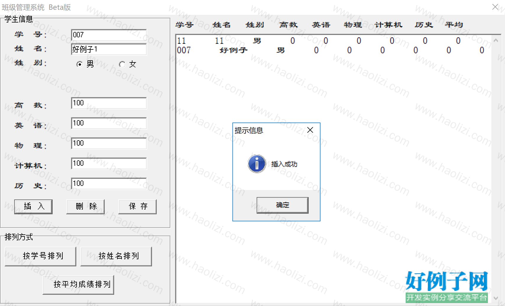Sort records with 按姓名排列
Viewport: 505px width, 306px height.
pos(116,256)
